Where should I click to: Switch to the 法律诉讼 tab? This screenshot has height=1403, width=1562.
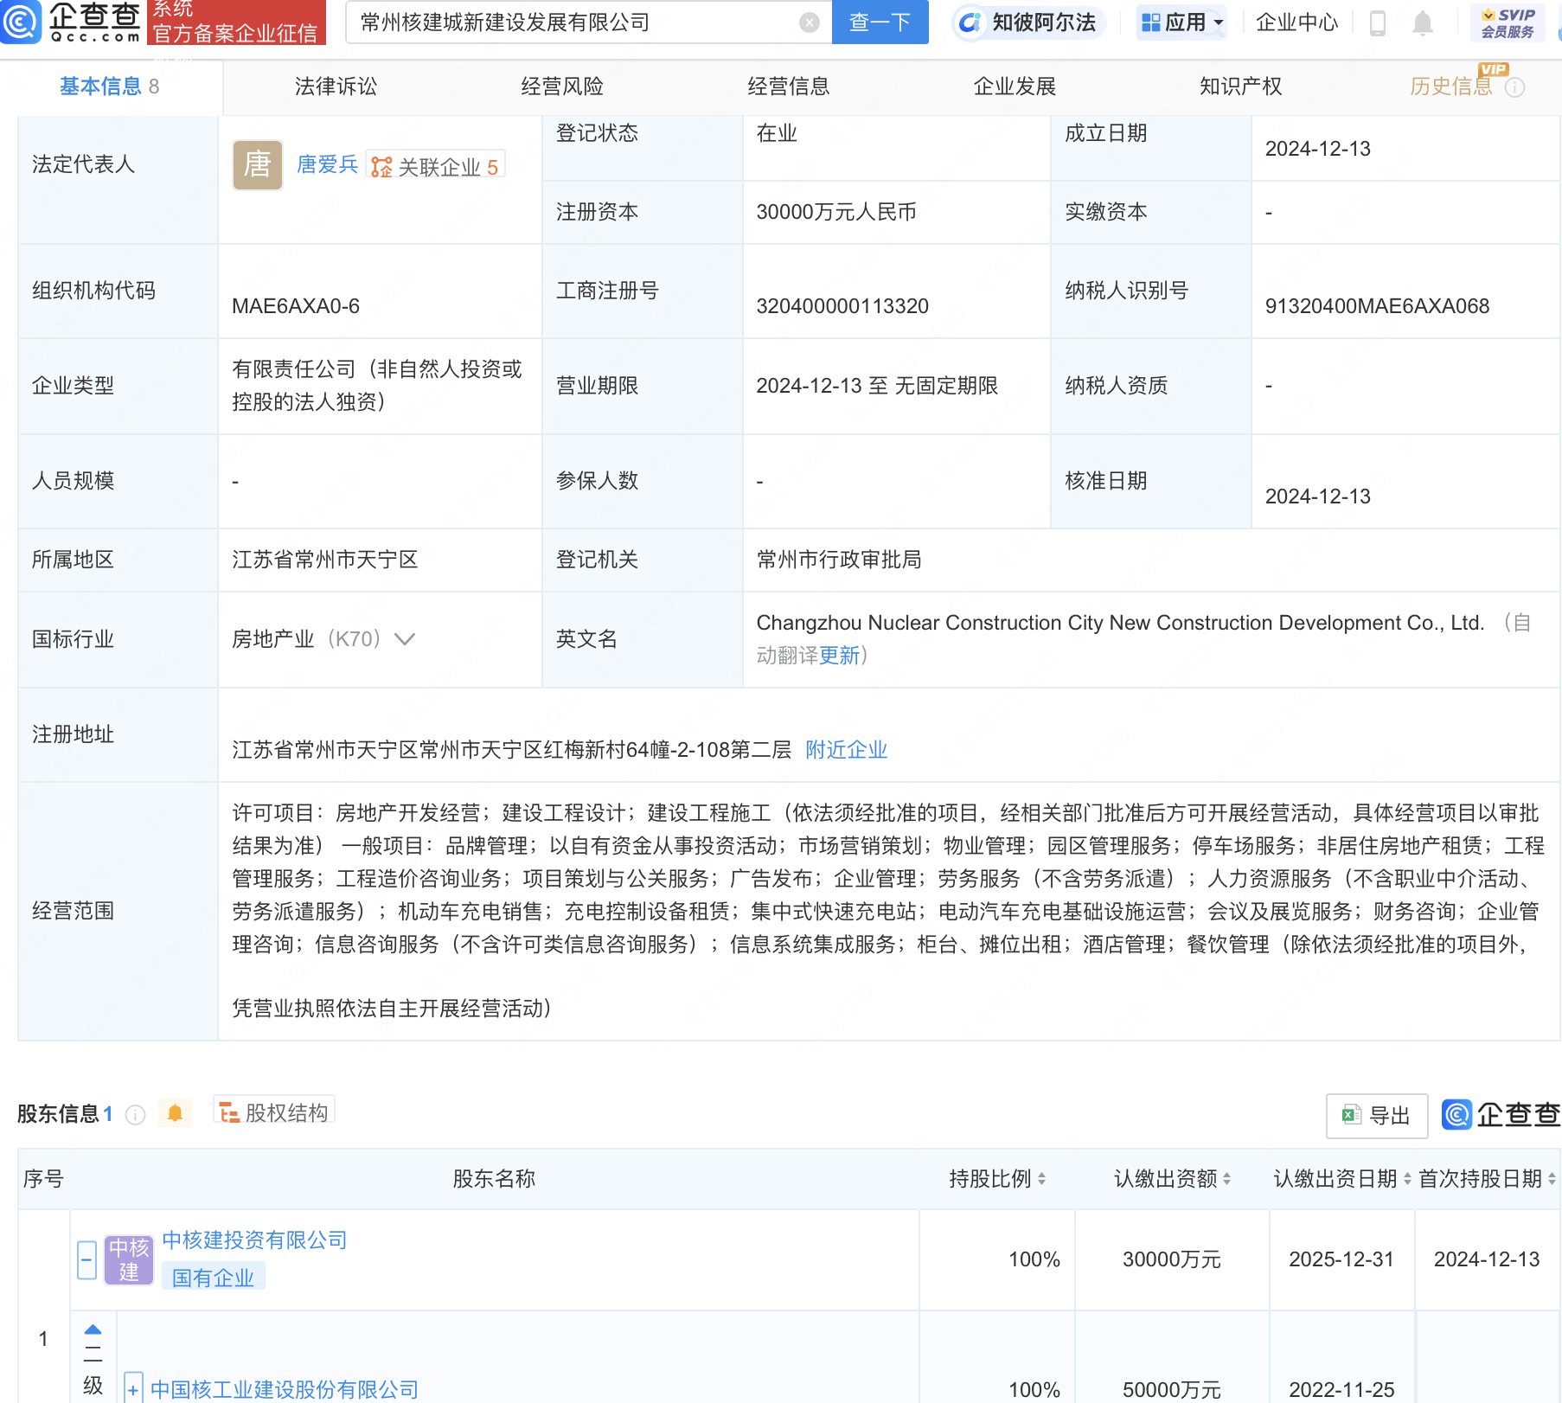coord(336,86)
